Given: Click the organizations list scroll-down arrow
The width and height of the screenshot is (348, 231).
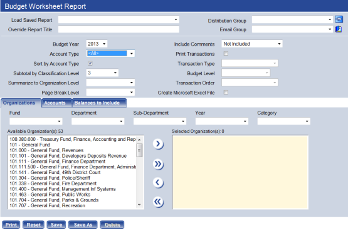Looking at the screenshot, I should [x=139, y=205].
